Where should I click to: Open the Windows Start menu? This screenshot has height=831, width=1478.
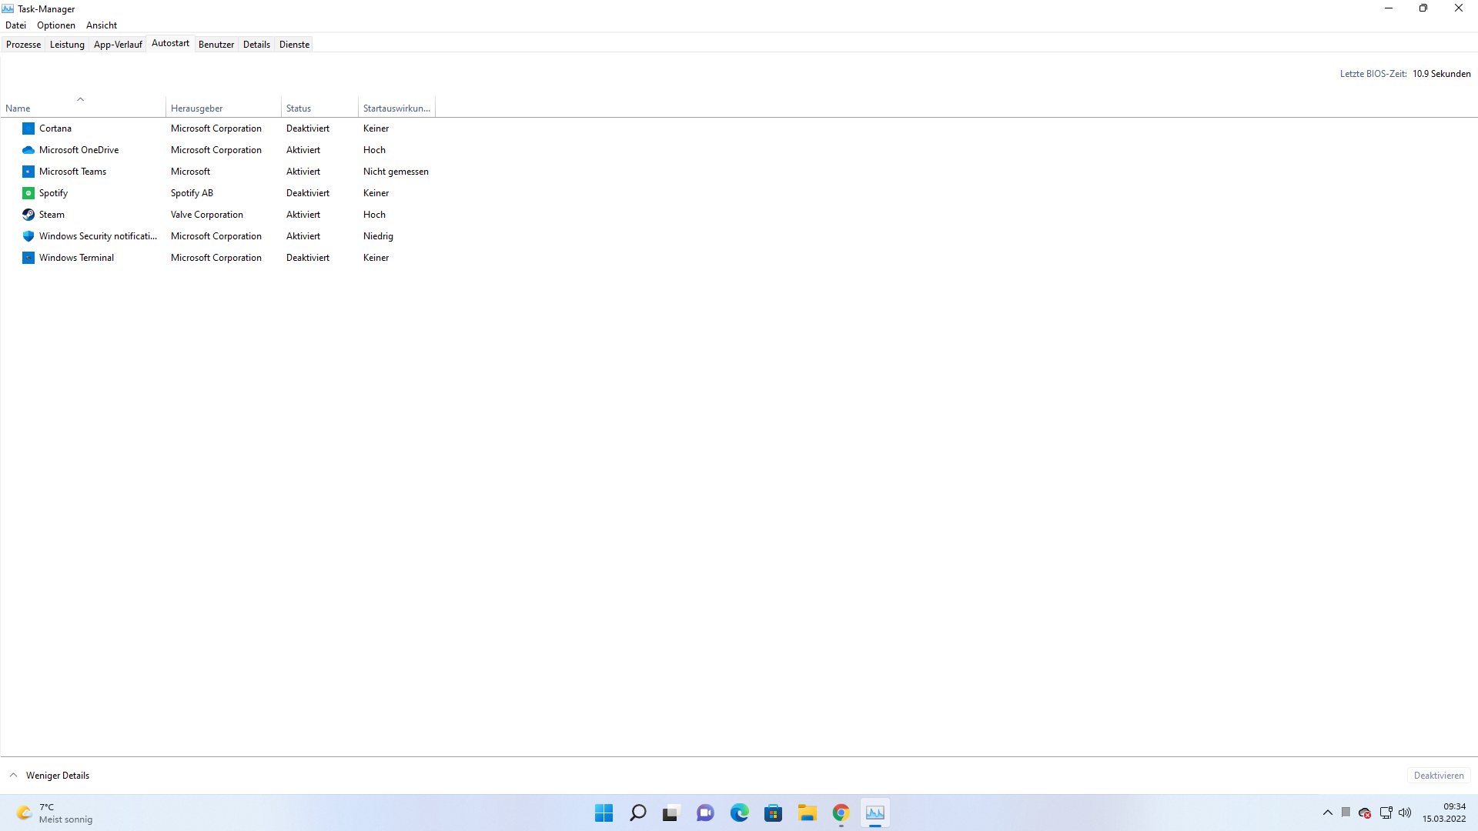coord(604,813)
